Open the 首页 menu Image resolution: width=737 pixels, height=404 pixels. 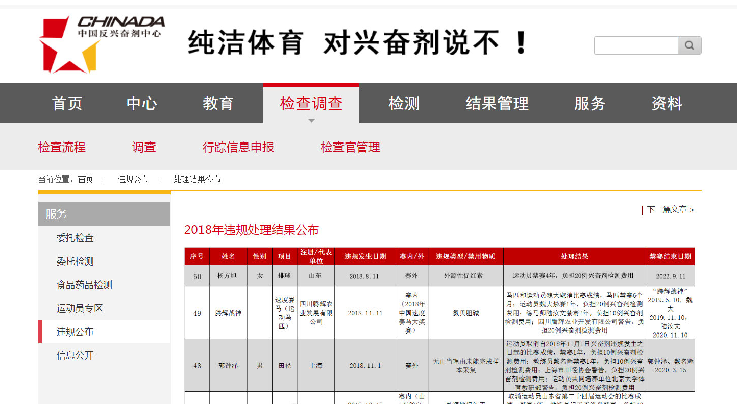67,103
